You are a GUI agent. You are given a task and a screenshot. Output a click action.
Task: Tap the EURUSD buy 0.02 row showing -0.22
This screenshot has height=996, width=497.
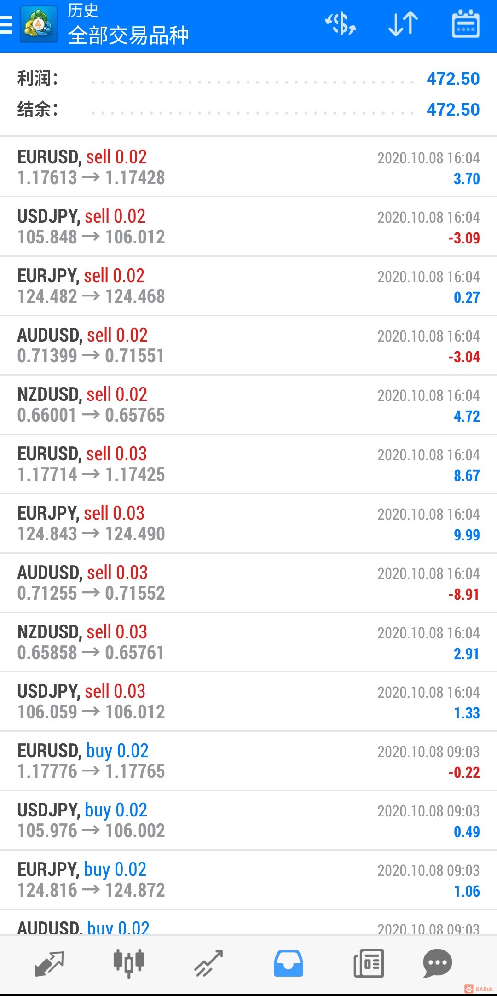[248, 761]
